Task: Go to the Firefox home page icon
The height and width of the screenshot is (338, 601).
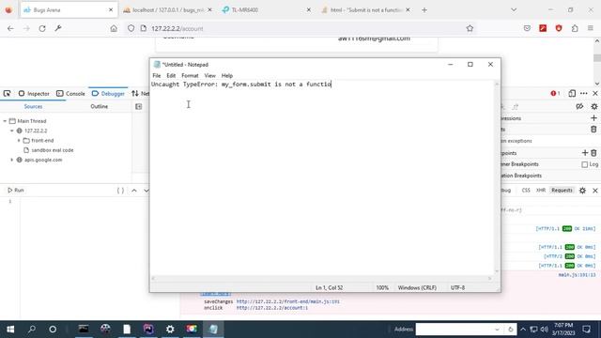Action: click(x=114, y=28)
